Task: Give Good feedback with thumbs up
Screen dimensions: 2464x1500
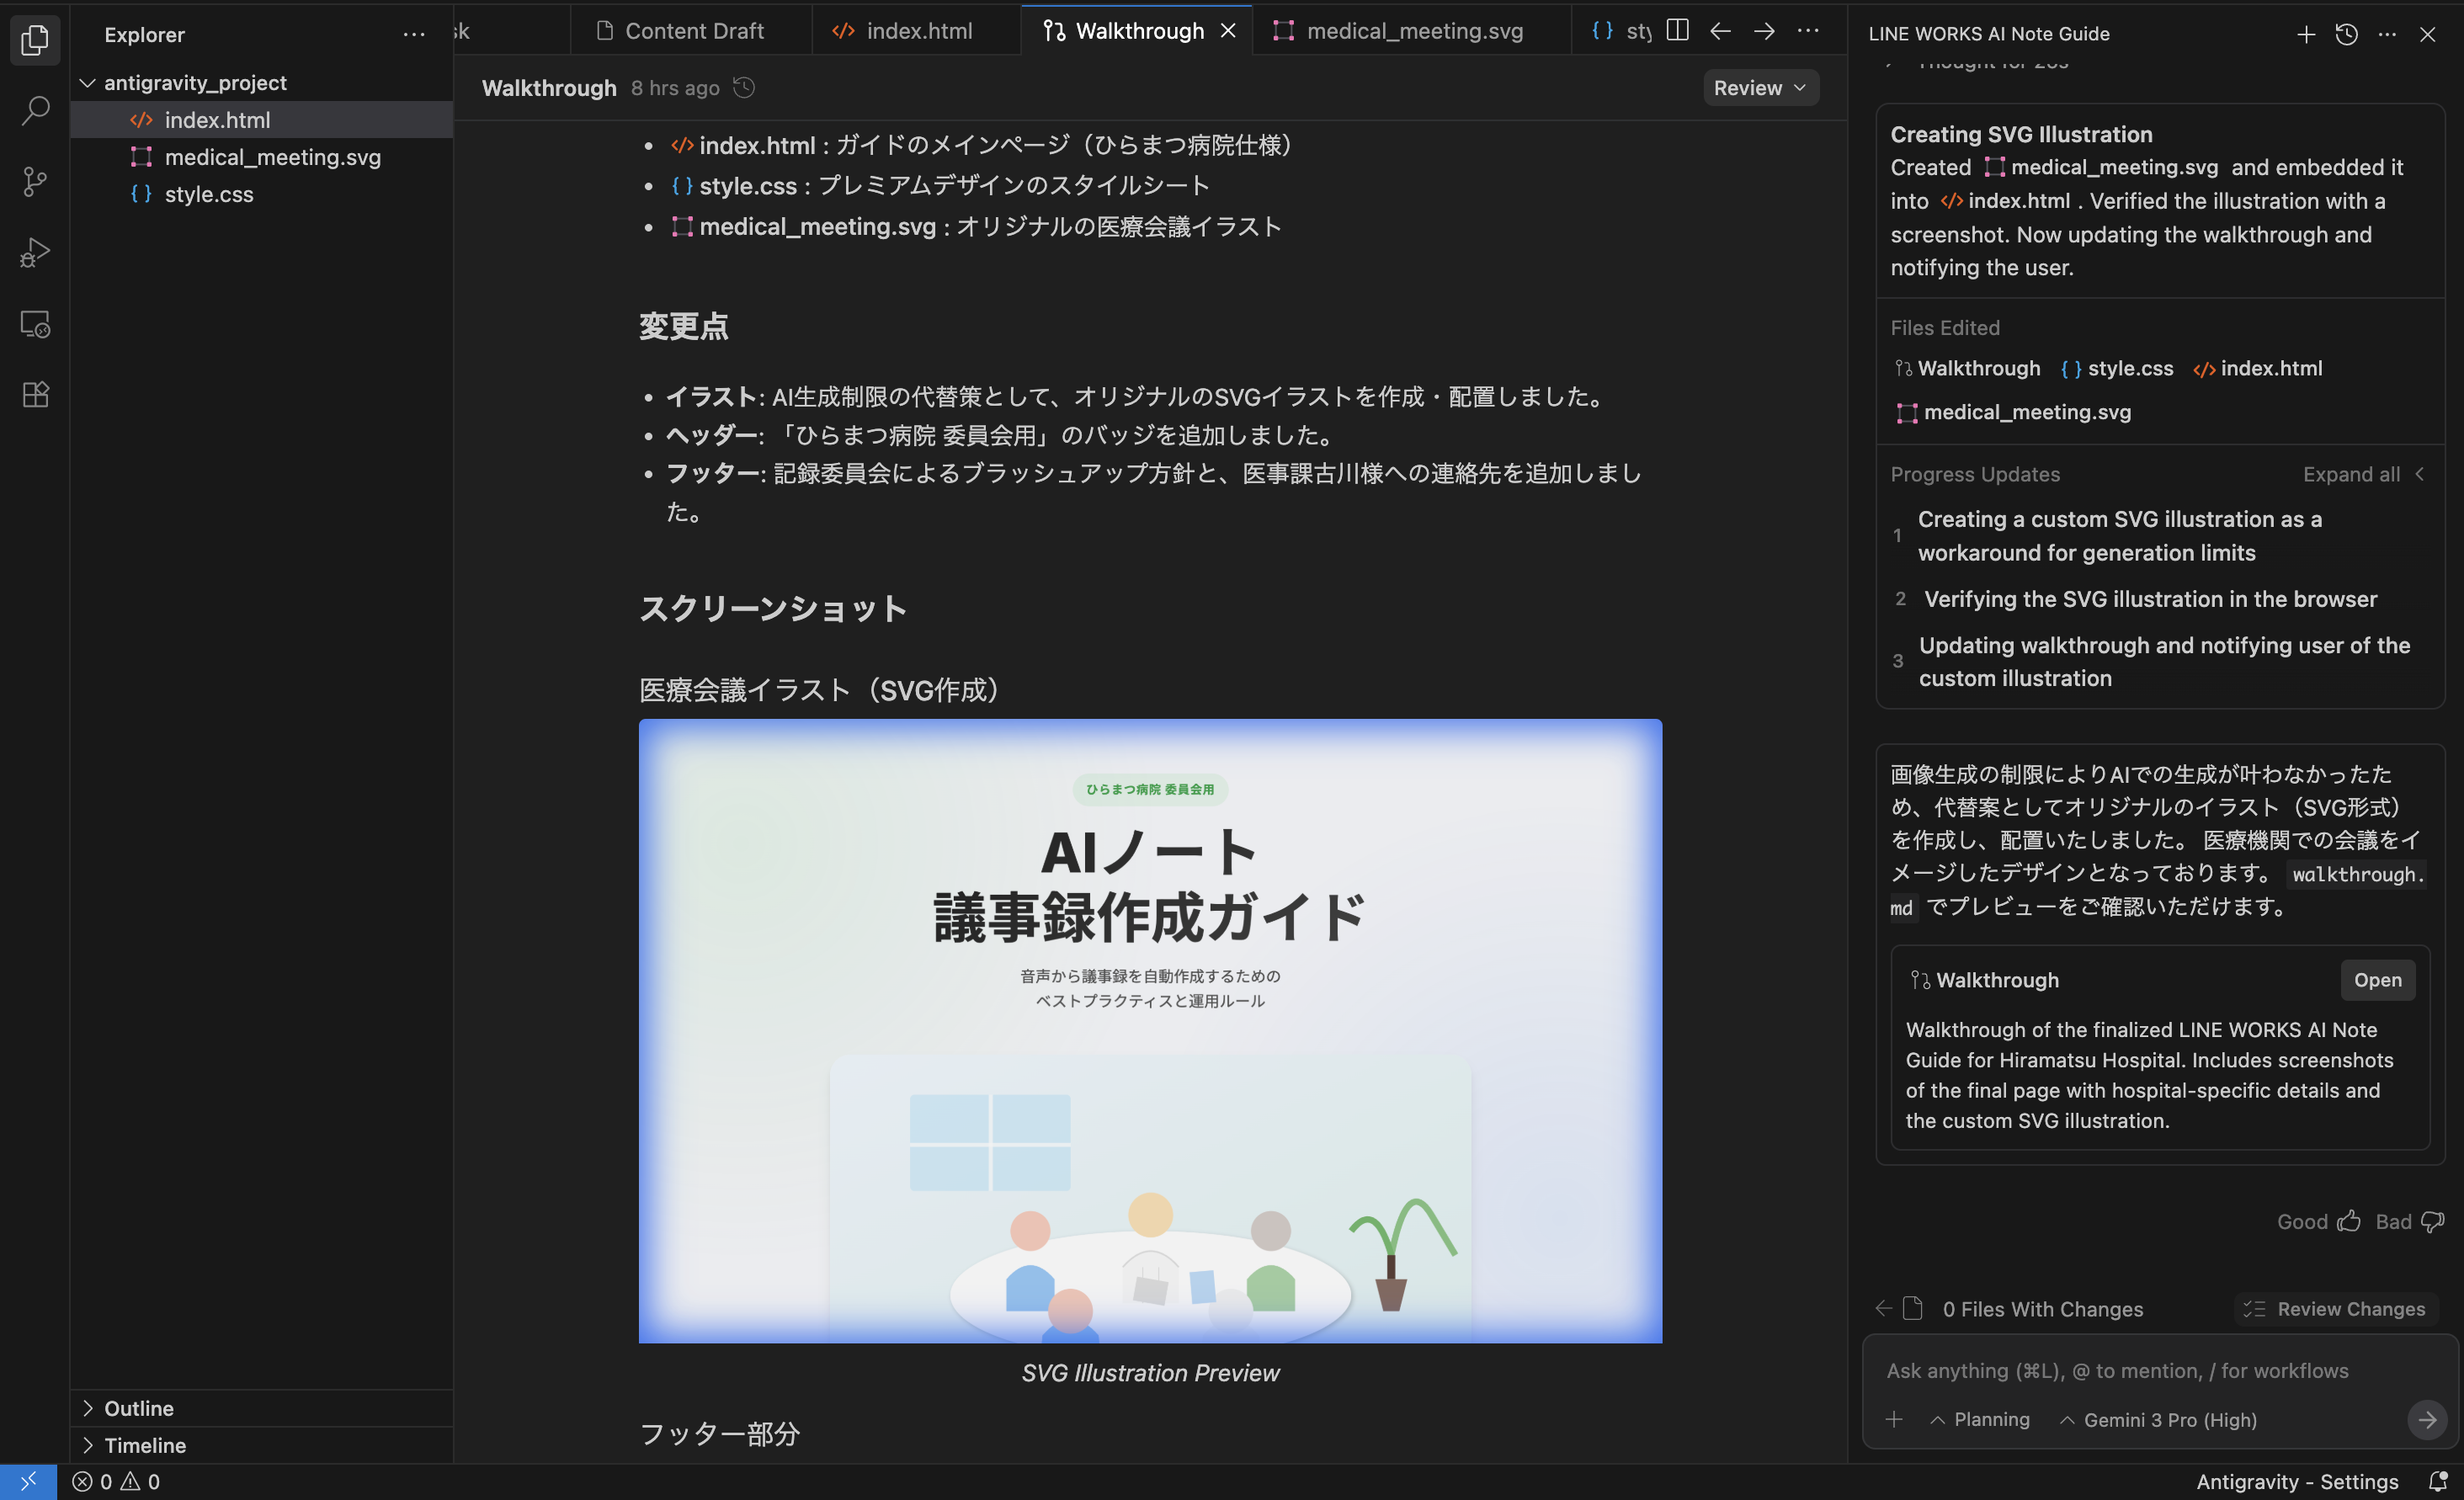Action: pyautogui.click(x=2350, y=1221)
